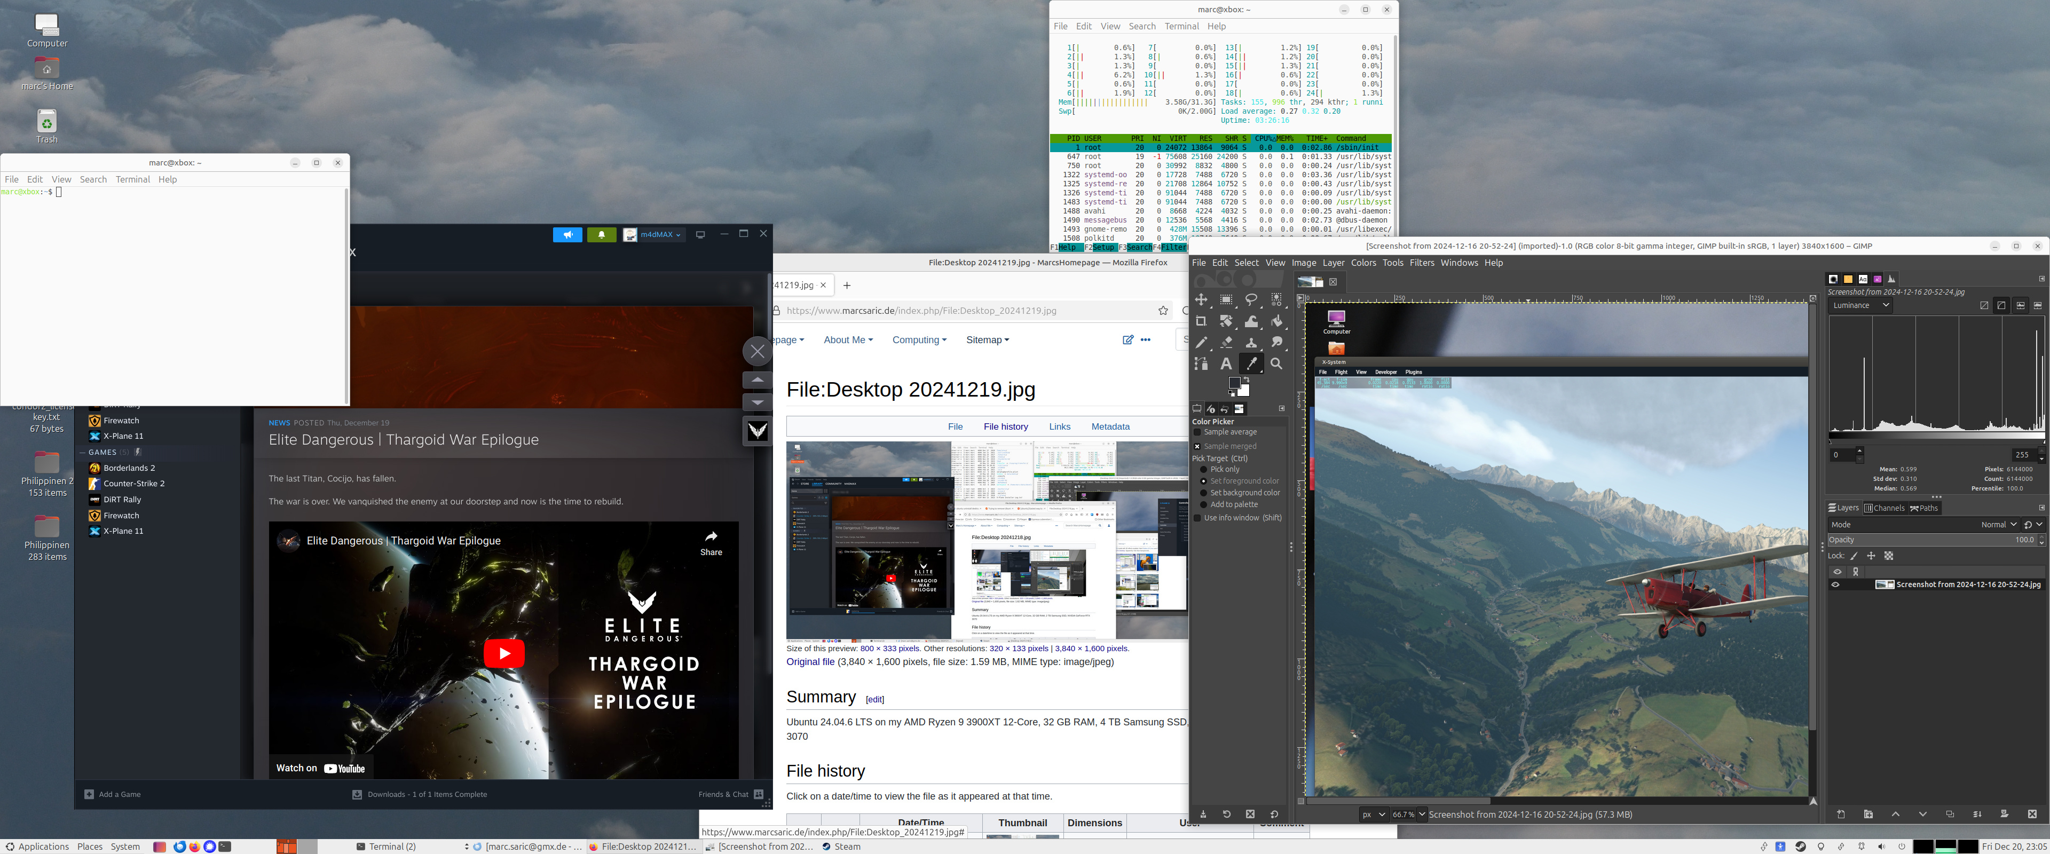Select the Text tool
The width and height of the screenshot is (2050, 854).
1226,363
